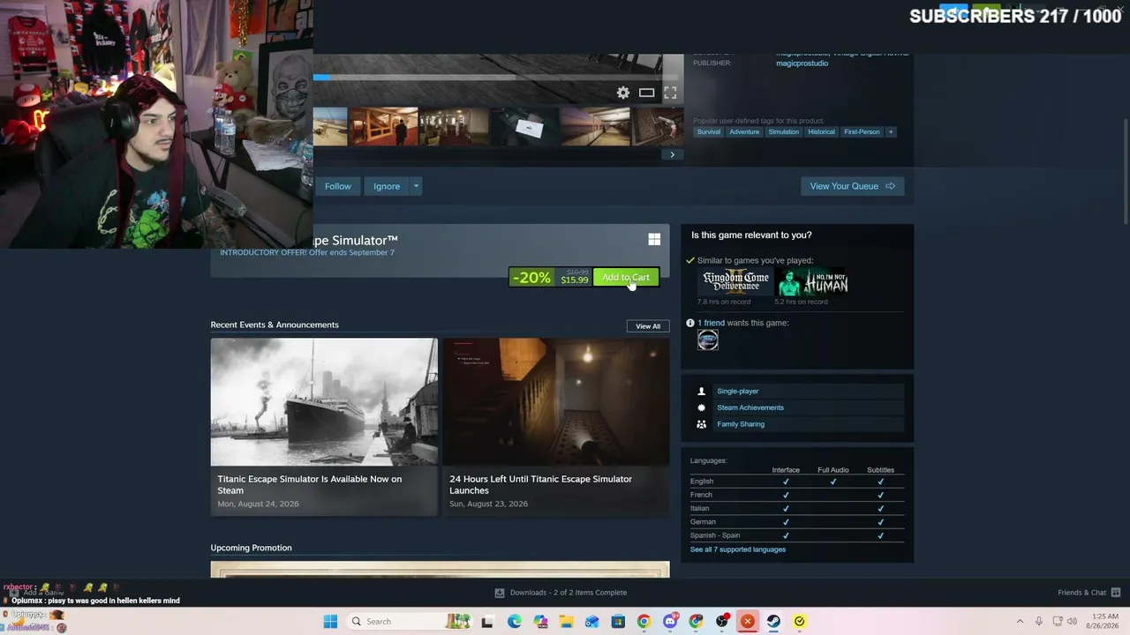Open the Family Sharing link

tap(741, 424)
